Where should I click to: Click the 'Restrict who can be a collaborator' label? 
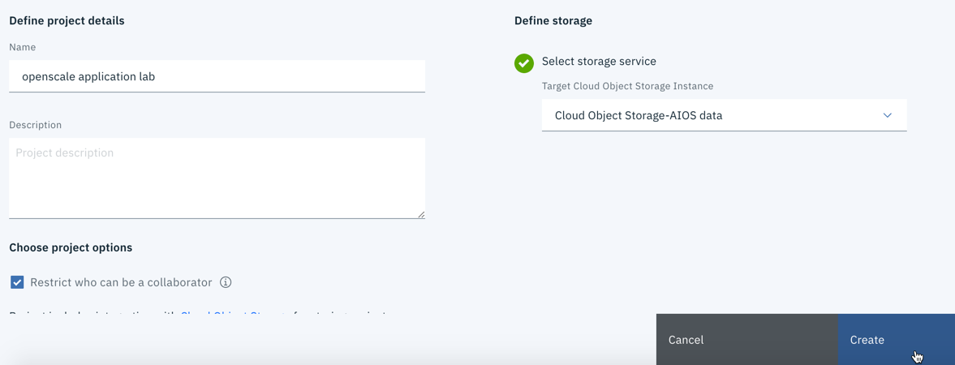tap(121, 283)
